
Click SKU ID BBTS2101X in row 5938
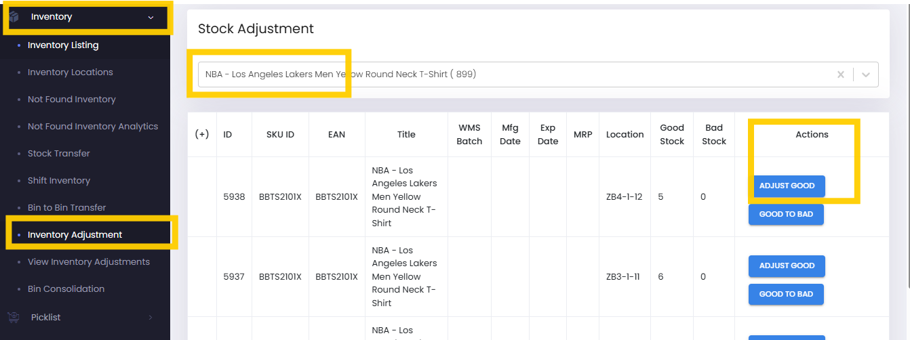(280, 197)
